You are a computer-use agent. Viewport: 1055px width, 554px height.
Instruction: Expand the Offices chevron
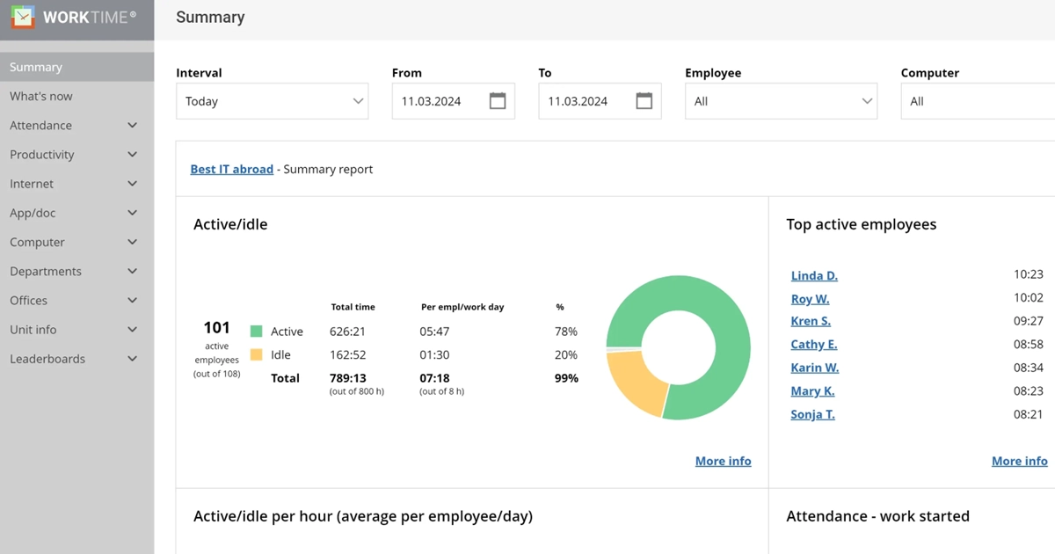coord(133,301)
